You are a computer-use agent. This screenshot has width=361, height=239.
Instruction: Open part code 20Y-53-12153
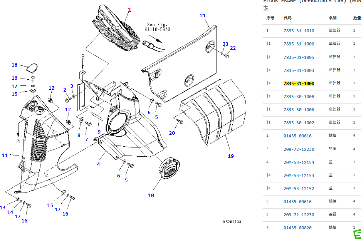[x=299, y=175]
